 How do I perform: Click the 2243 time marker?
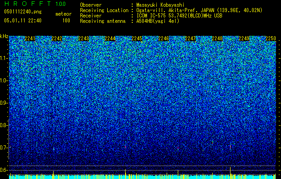84,38
